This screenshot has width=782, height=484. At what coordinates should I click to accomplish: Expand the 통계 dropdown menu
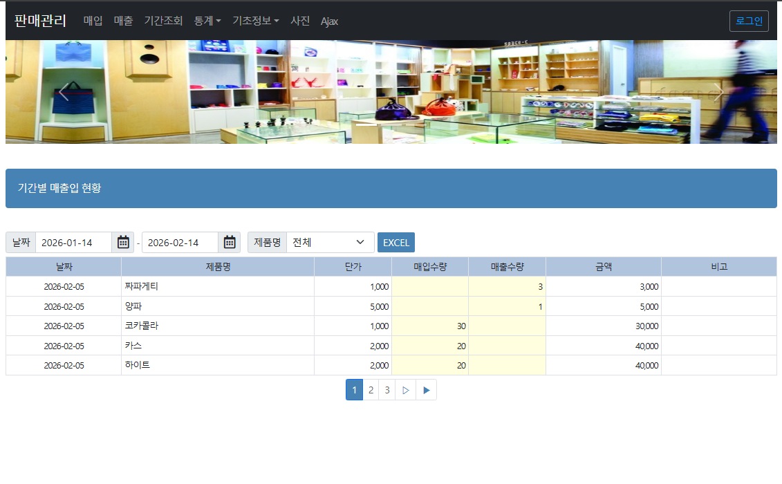(207, 21)
